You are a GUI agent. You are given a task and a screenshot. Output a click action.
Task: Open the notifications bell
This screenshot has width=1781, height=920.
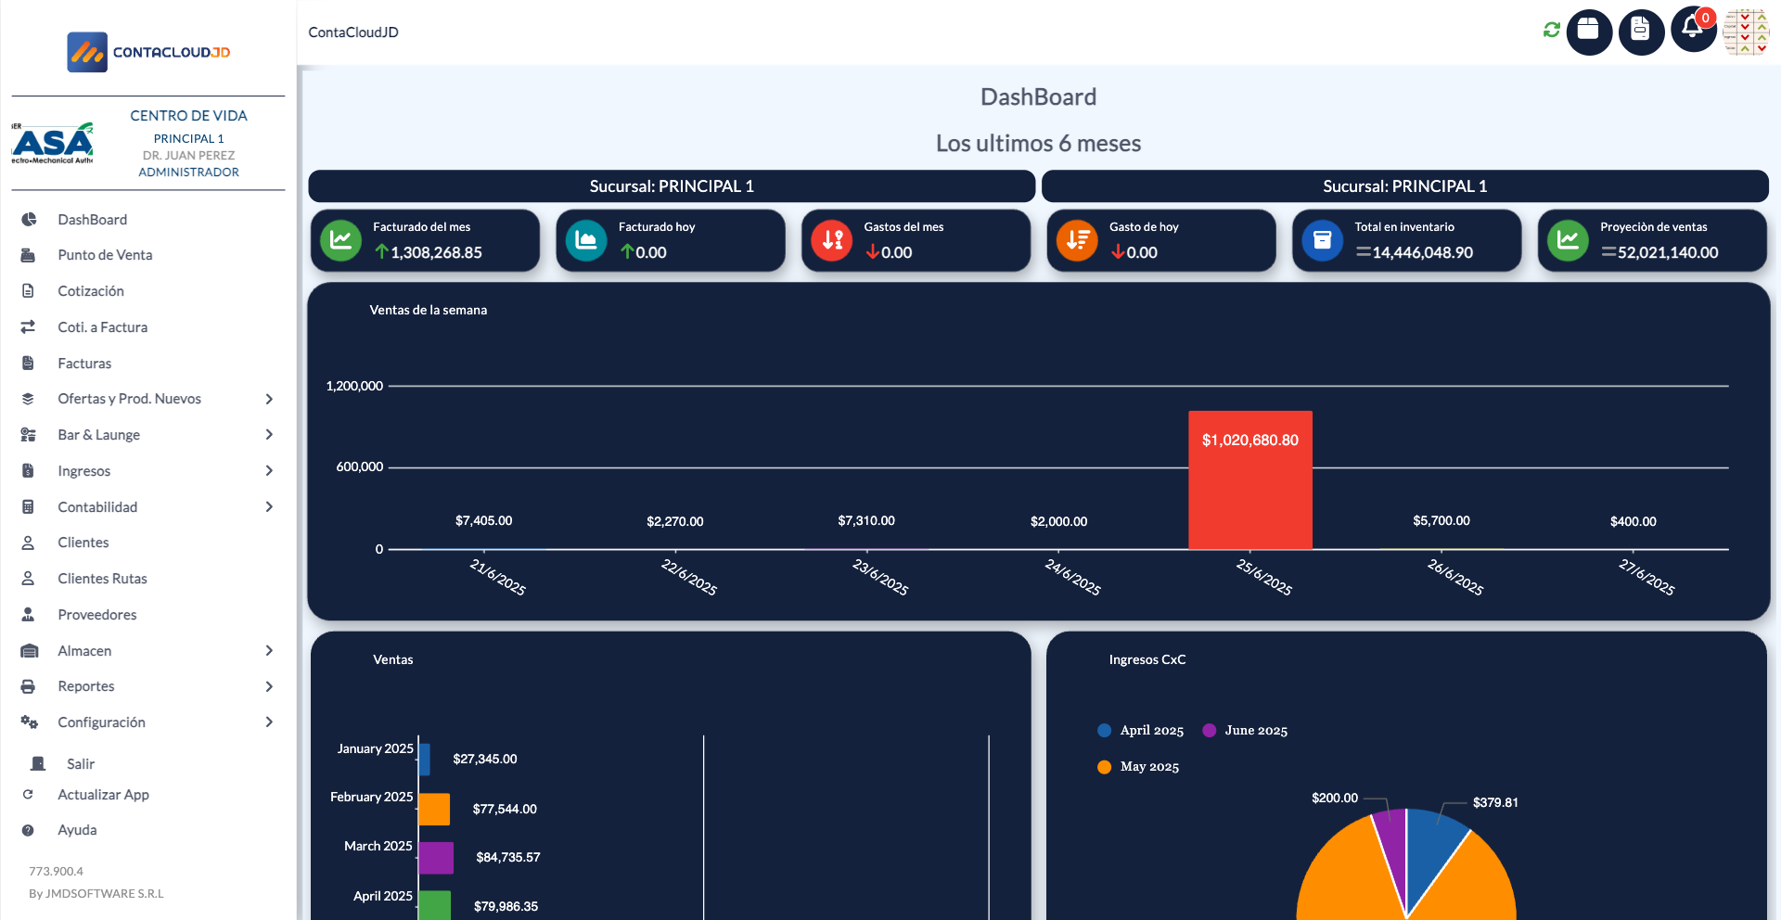click(1692, 29)
